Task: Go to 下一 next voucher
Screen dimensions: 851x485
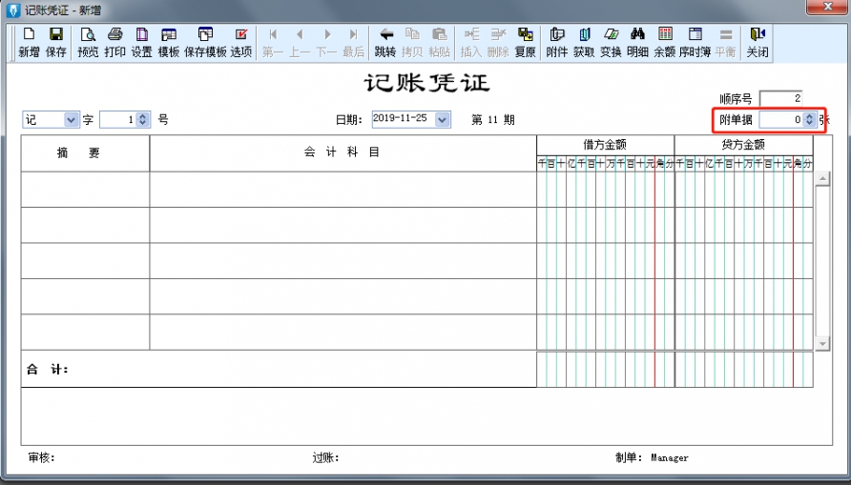Action: [326, 42]
